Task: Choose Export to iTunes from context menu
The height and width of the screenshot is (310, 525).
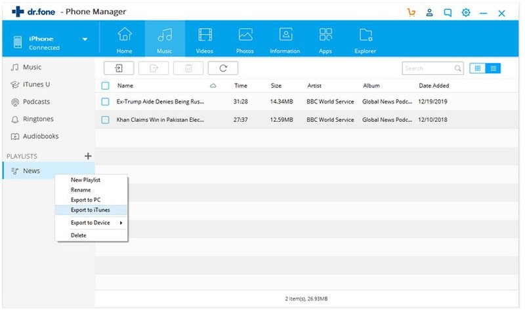Action: (x=91, y=210)
